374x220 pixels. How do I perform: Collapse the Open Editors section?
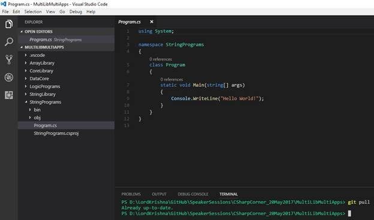coord(22,32)
